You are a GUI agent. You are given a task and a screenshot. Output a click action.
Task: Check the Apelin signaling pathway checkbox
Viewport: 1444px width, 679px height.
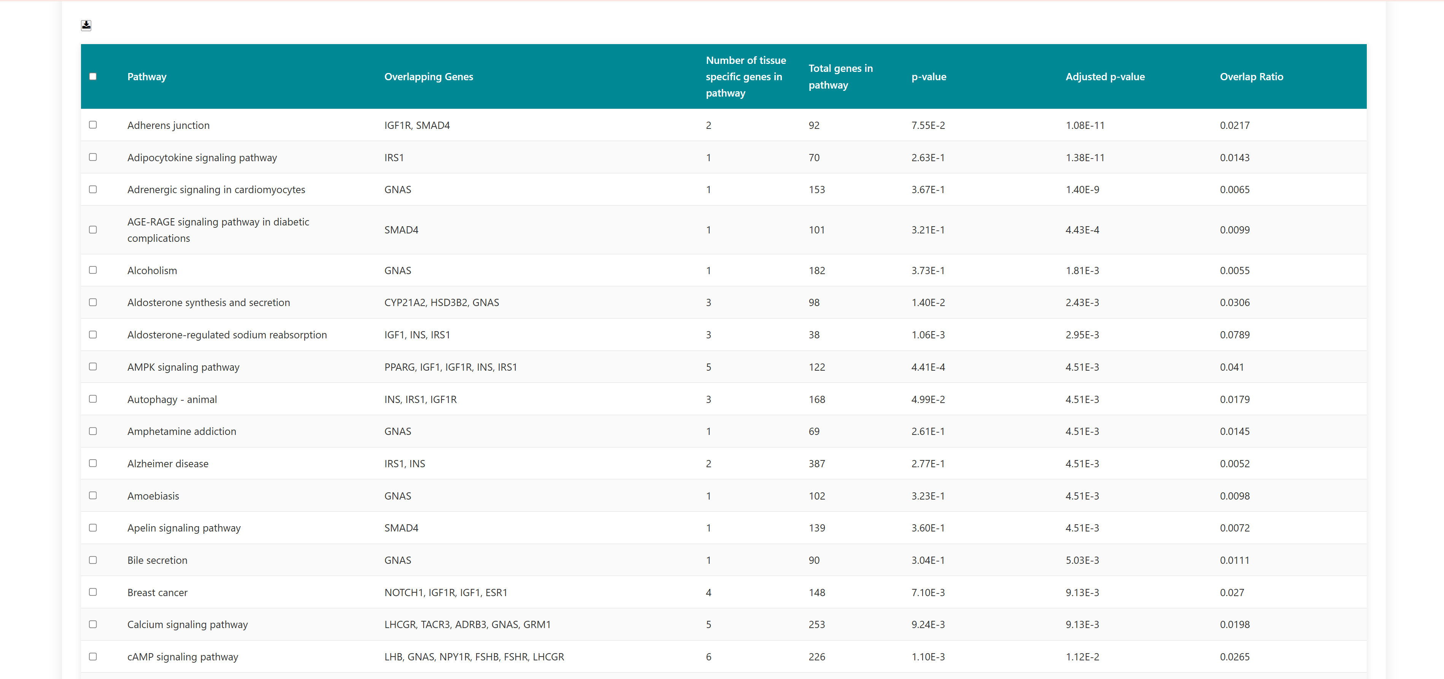click(x=93, y=528)
